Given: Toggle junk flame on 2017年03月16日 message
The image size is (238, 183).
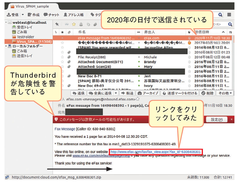Looking at the screenshot, I should [x=189, y=43].
